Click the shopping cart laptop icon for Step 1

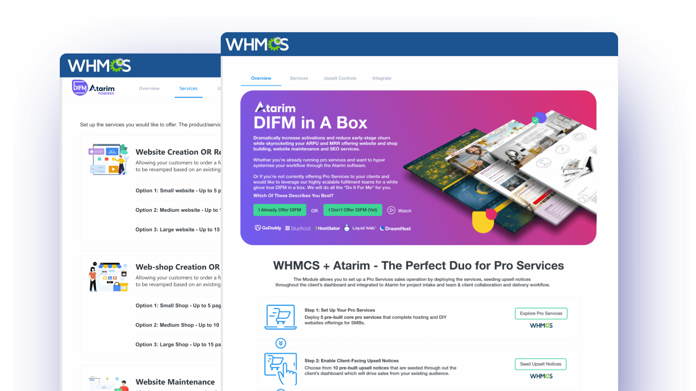(280, 317)
